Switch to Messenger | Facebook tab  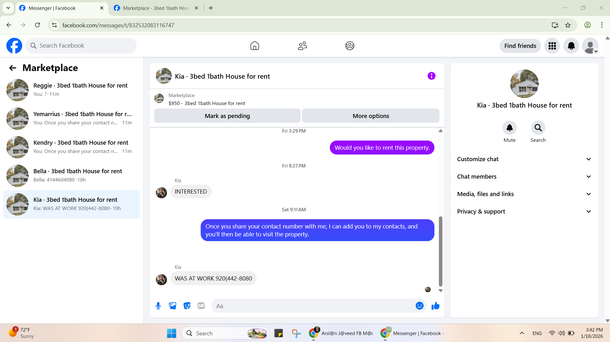[x=62, y=8]
